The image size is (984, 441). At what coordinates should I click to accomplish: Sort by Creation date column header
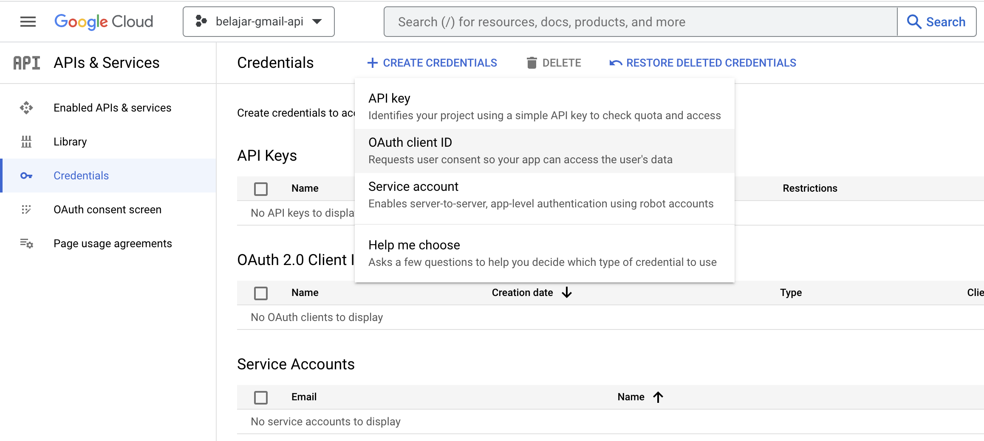click(x=522, y=293)
